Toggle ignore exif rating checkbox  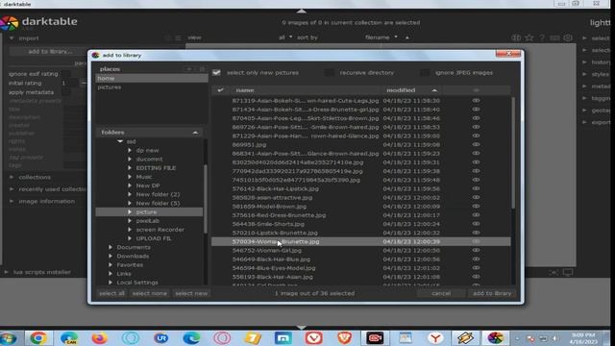(x=66, y=74)
